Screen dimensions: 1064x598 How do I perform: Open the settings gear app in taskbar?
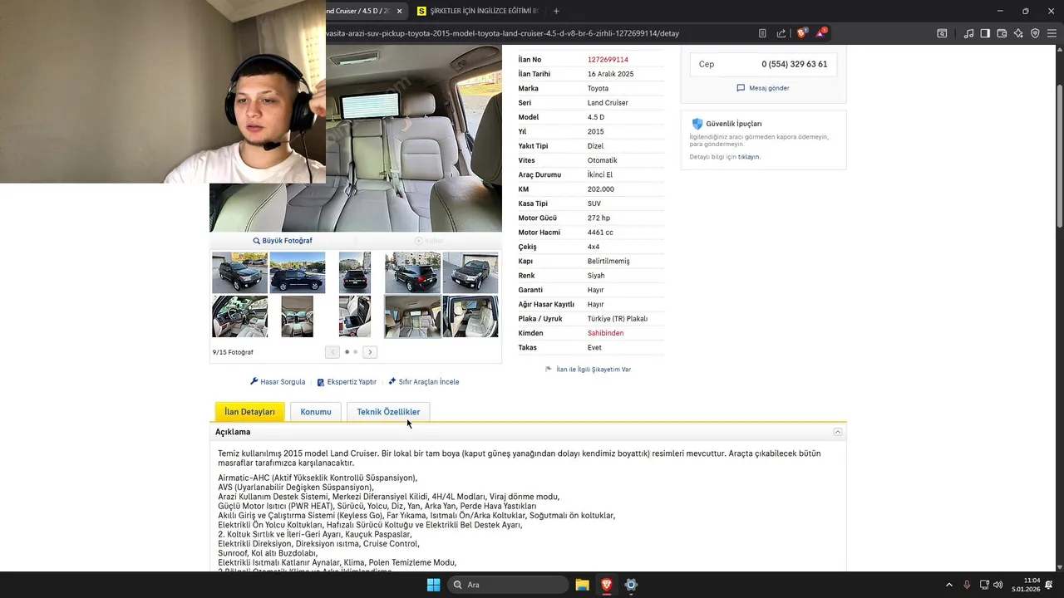click(x=631, y=585)
